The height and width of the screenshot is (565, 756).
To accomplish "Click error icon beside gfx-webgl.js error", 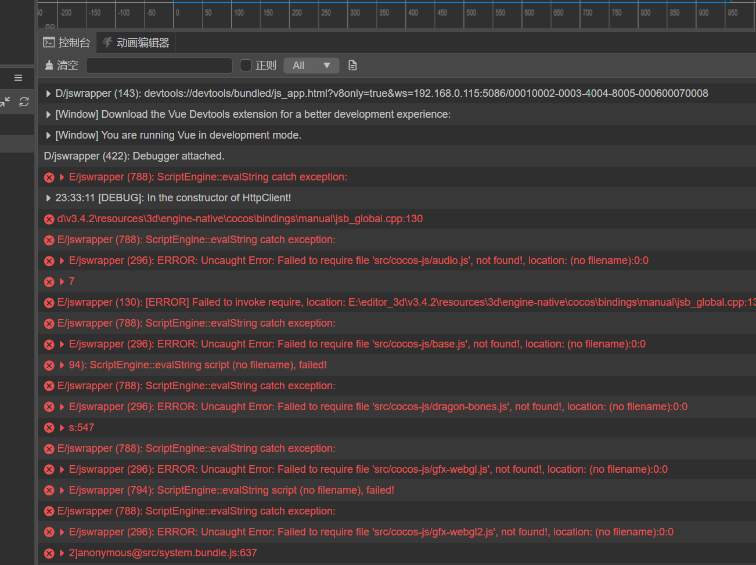I will [x=49, y=470].
